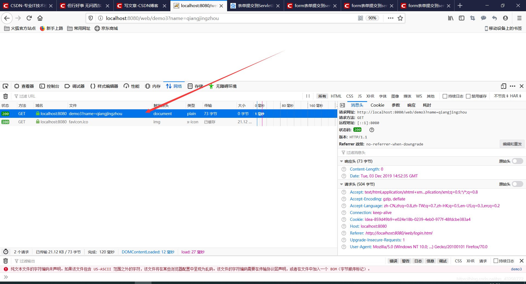This screenshot has height=284, width=526.
Task: Toggle the warnings console filter
Action: (406, 261)
